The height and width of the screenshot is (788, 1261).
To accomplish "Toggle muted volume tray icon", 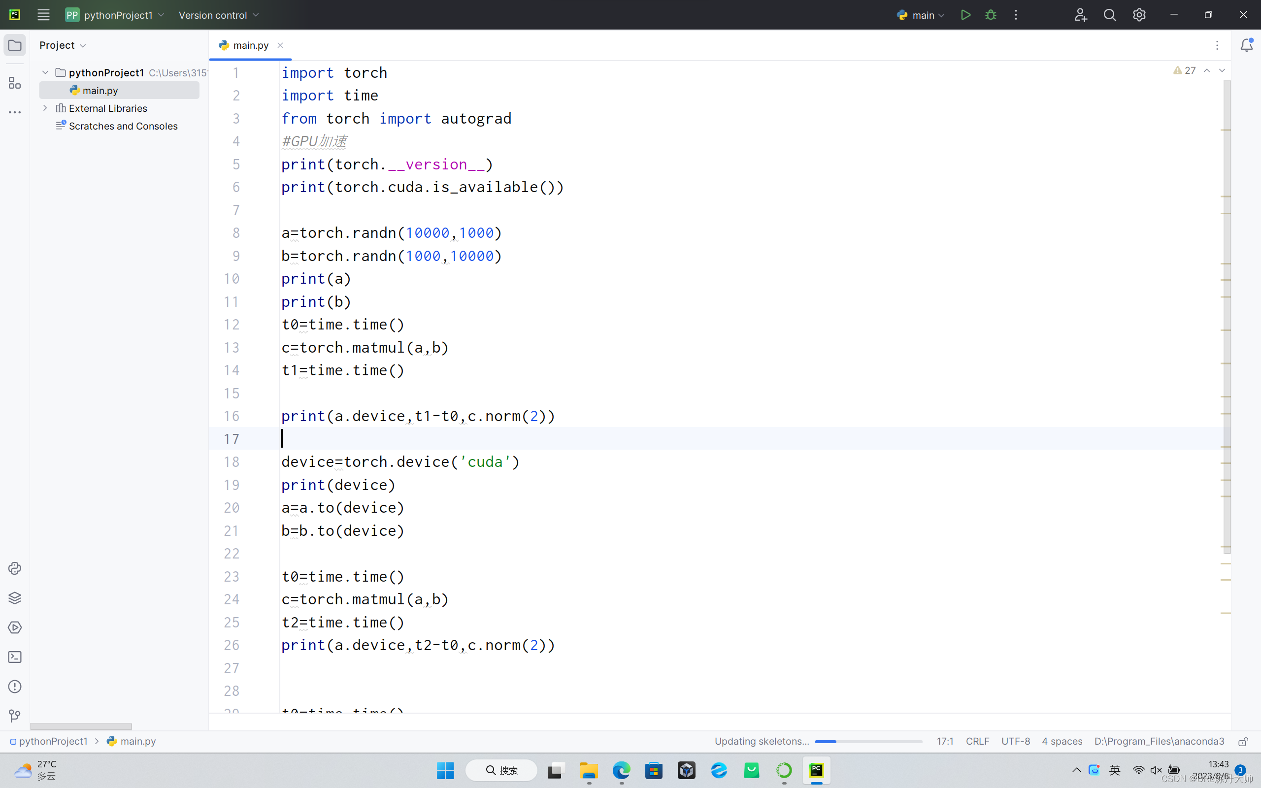I will (x=1156, y=770).
